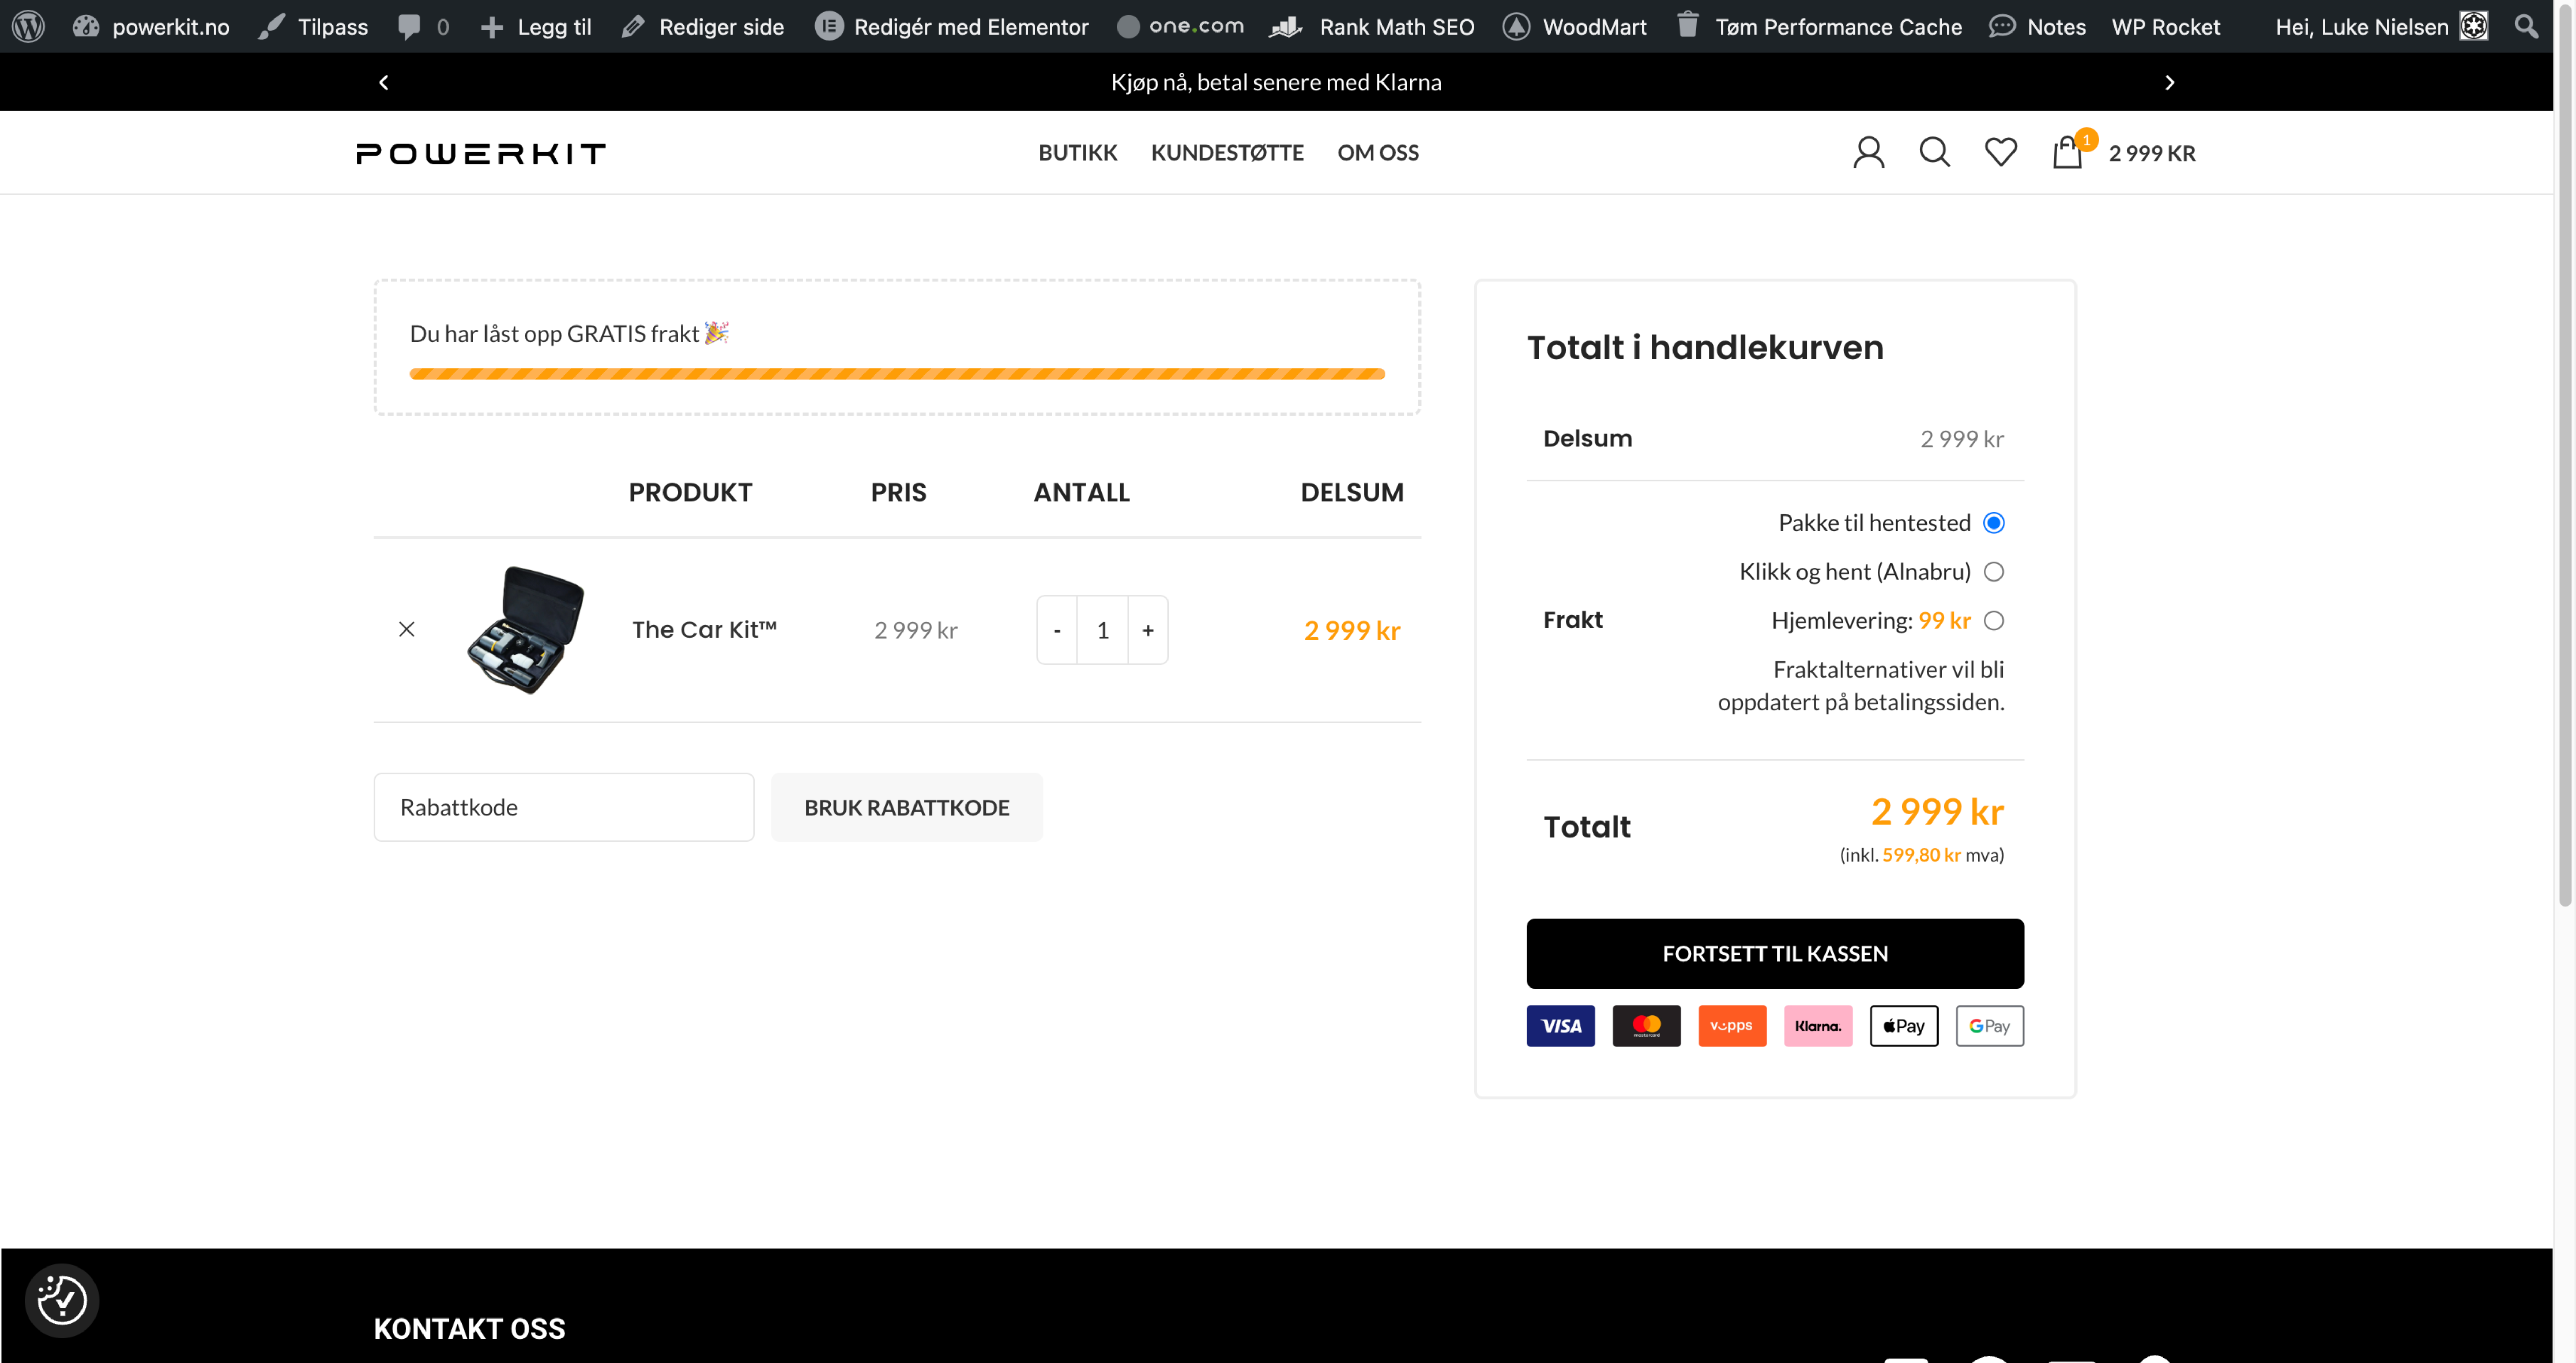Show the previous announcement banner message
Image resolution: width=2576 pixels, height=1363 pixels.
(x=383, y=82)
